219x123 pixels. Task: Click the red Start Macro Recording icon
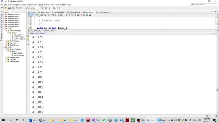point(81,15)
